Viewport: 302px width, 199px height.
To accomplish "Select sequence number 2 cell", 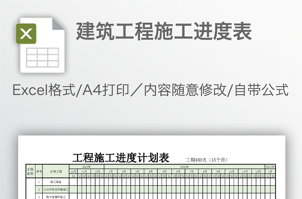I will (x=39, y=189).
